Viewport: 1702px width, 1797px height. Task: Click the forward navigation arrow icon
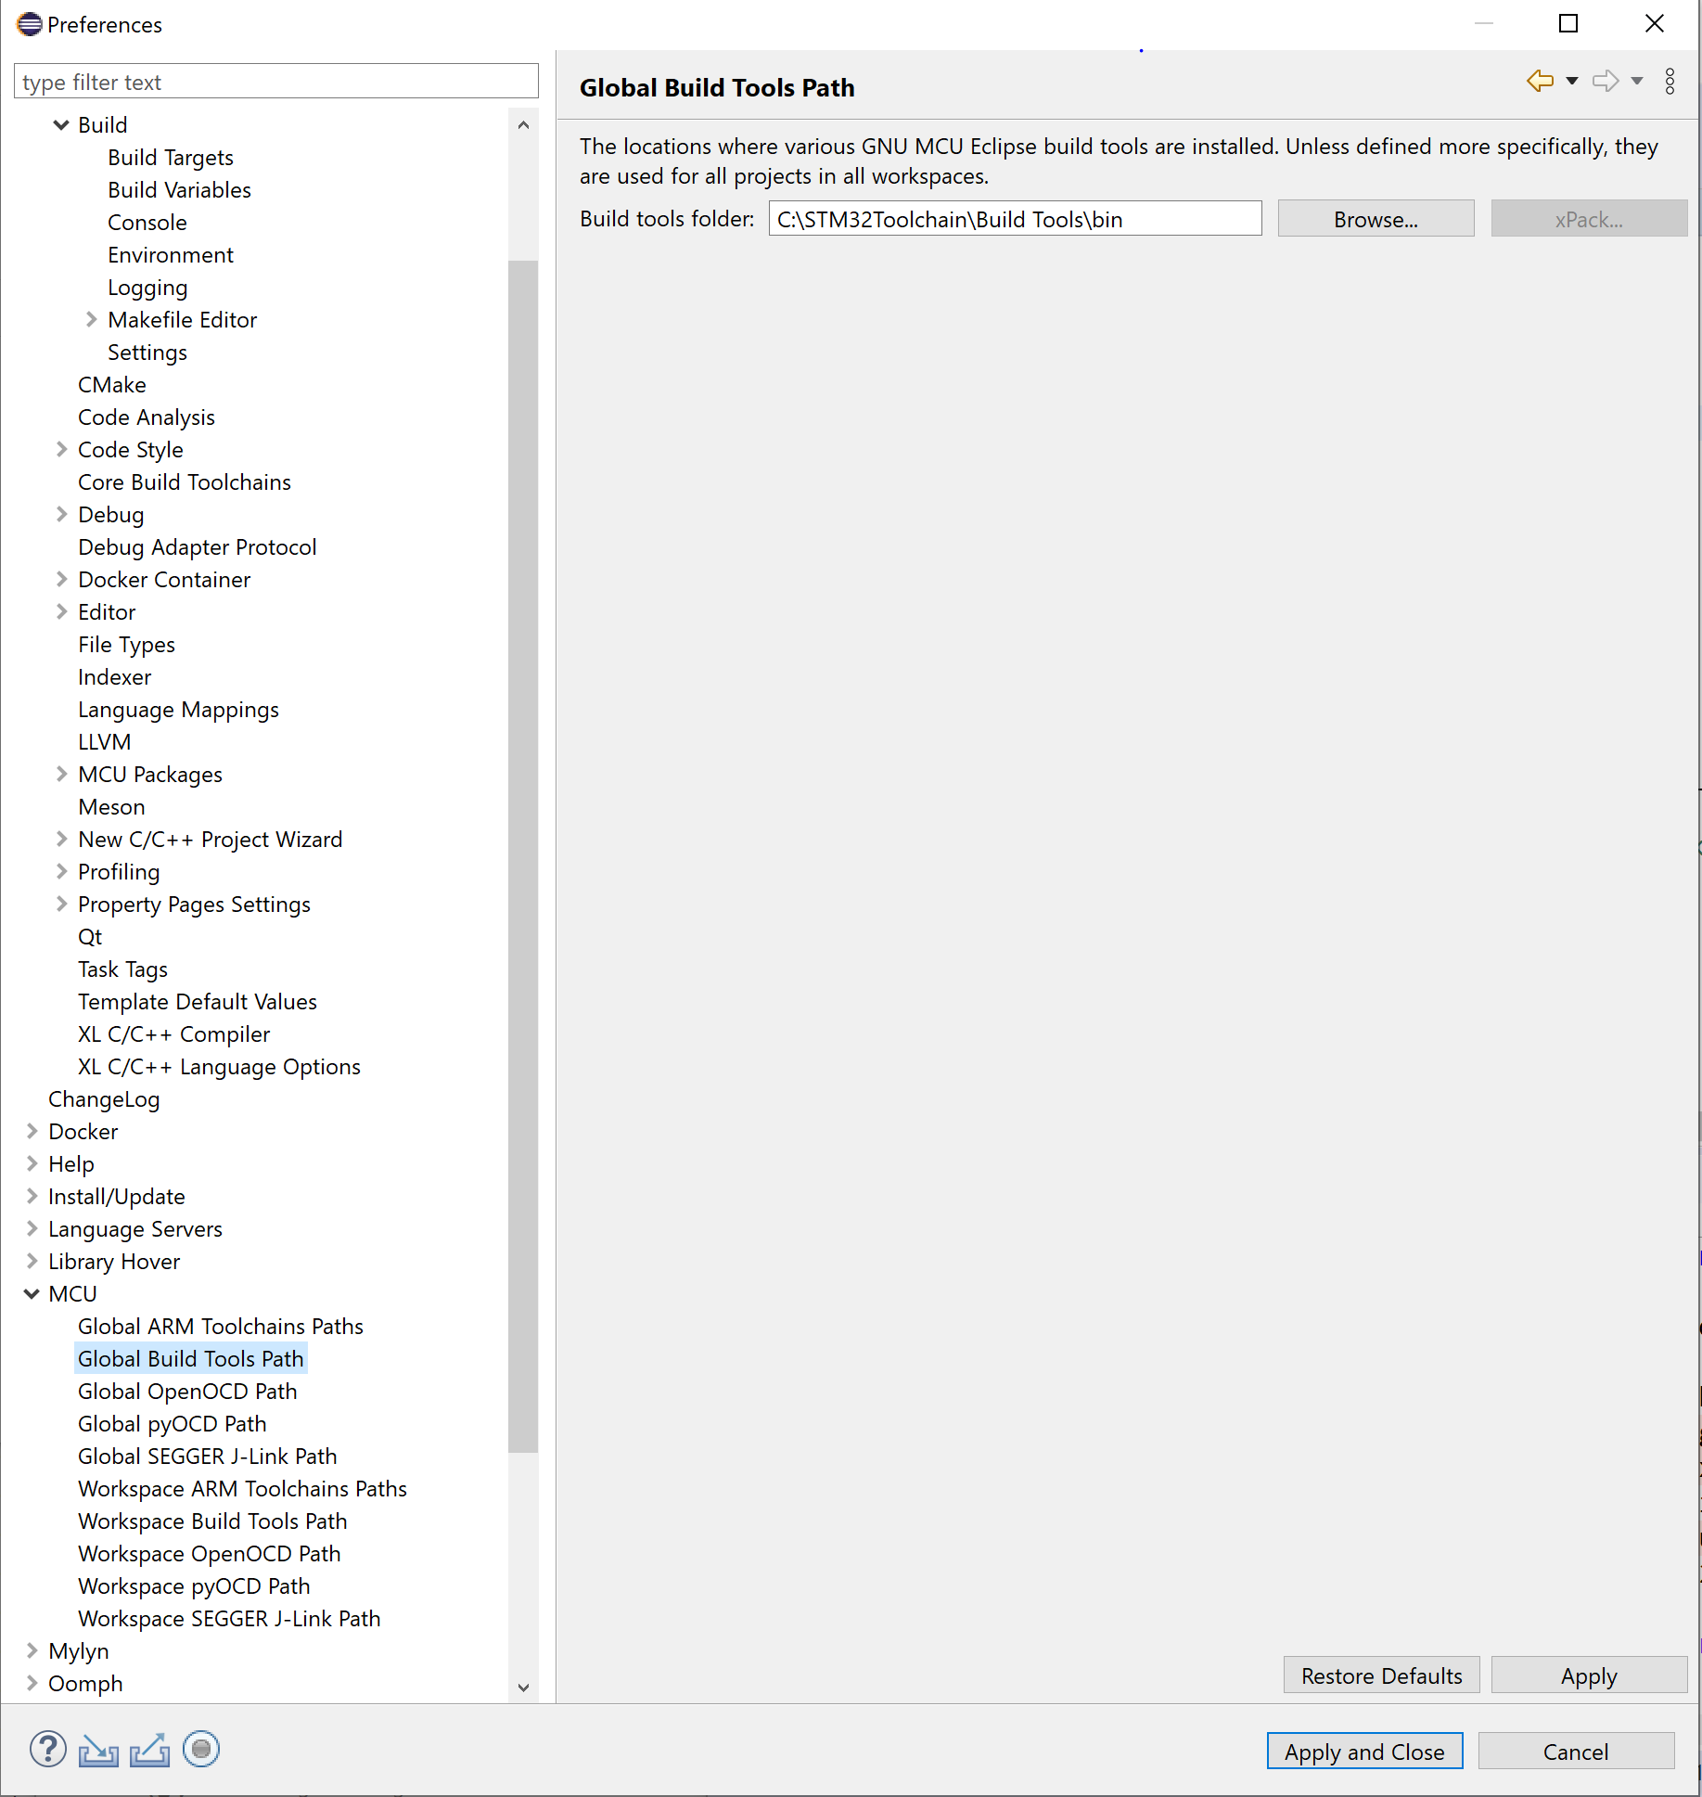click(x=1606, y=81)
